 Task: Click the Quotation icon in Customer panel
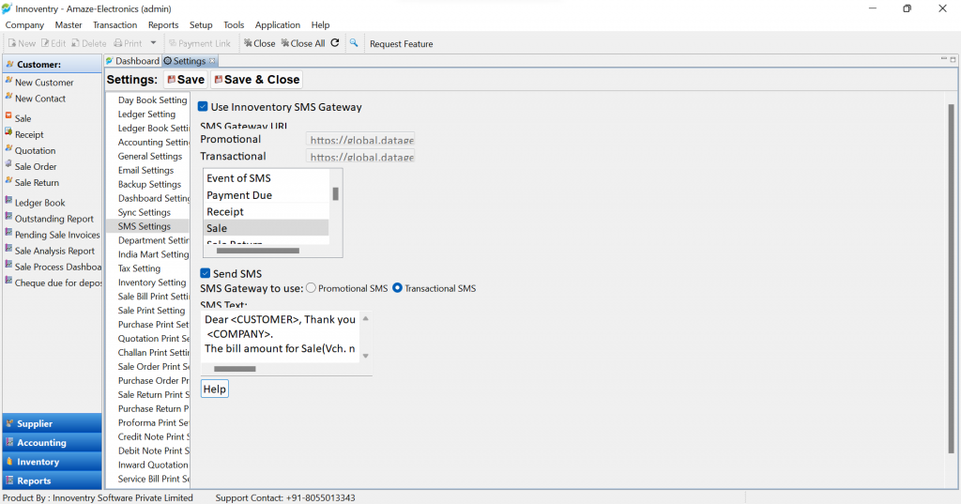pyautogui.click(x=8, y=149)
